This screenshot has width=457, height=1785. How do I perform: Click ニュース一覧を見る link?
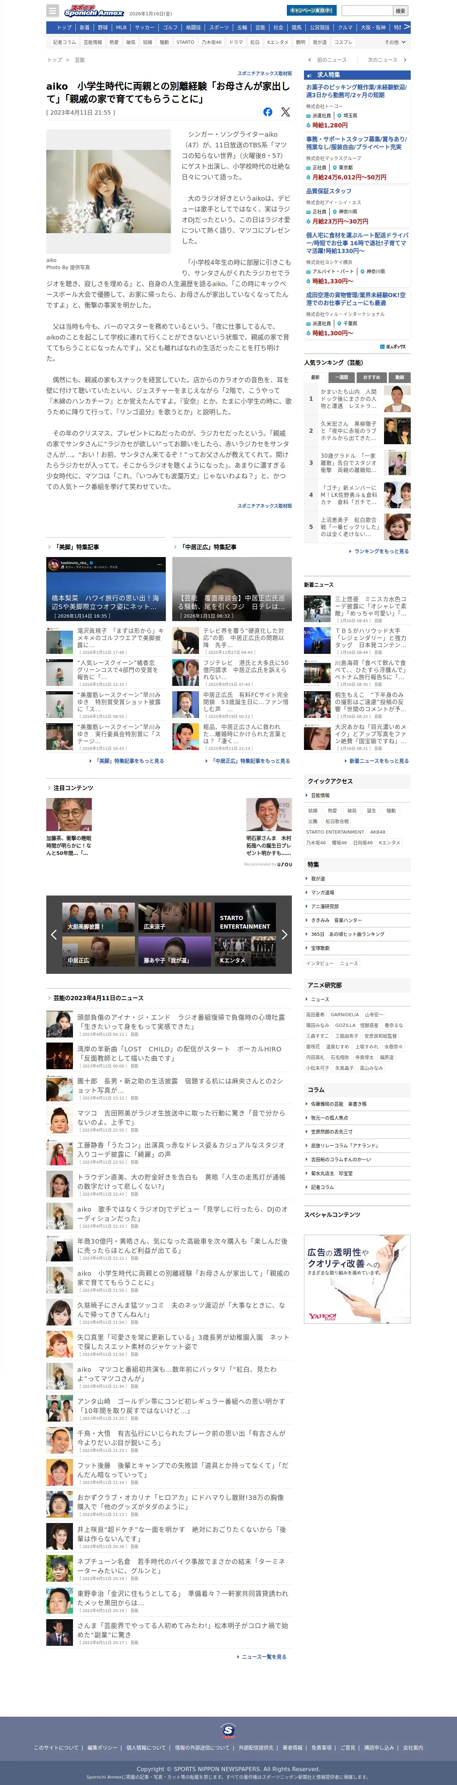pyautogui.click(x=262, y=1657)
